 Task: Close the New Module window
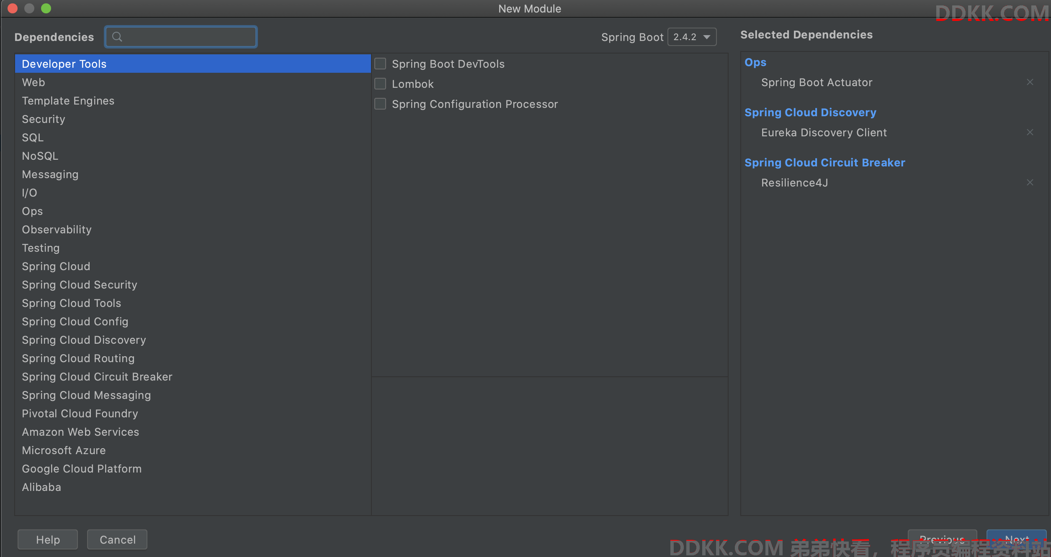[x=13, y=8]
